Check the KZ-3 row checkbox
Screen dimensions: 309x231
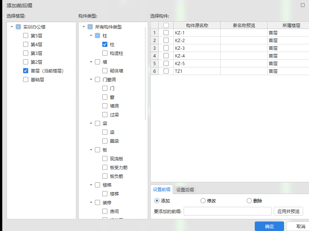[166, 48]
